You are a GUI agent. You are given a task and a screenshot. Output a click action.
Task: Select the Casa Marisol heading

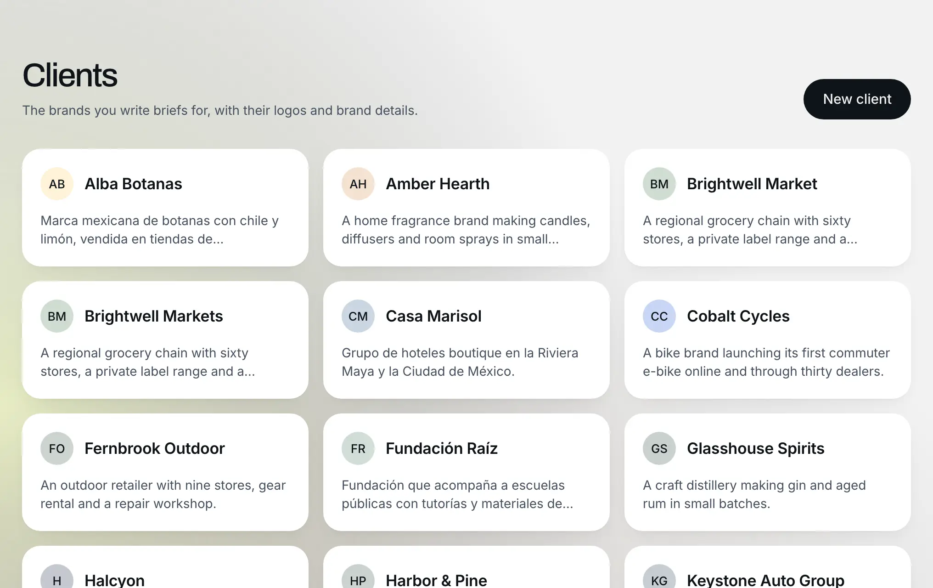(x=433, y=316)
